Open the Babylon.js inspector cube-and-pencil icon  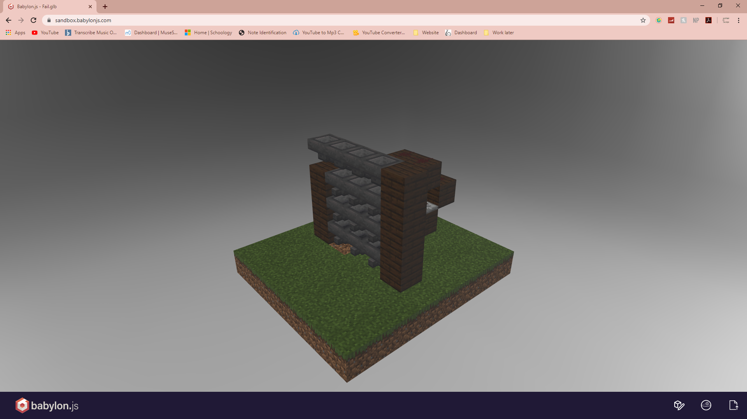pos(679,405)
